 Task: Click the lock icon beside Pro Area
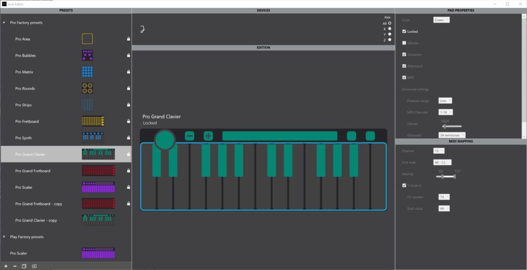[128, 39]
